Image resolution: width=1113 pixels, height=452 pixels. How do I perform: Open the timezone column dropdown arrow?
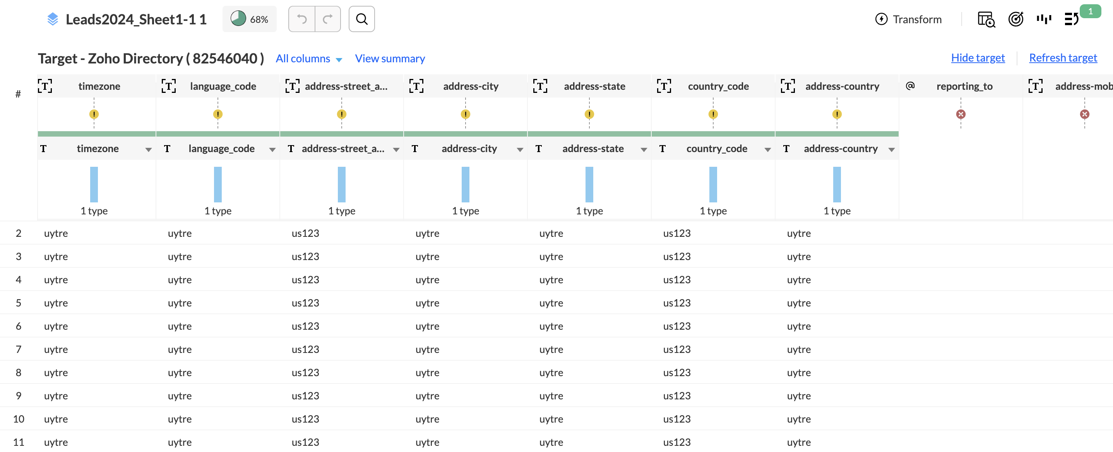pyautogui.click(x=148, y=149)
